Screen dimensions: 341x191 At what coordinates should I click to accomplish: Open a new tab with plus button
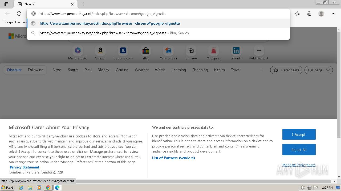(83, 4)
